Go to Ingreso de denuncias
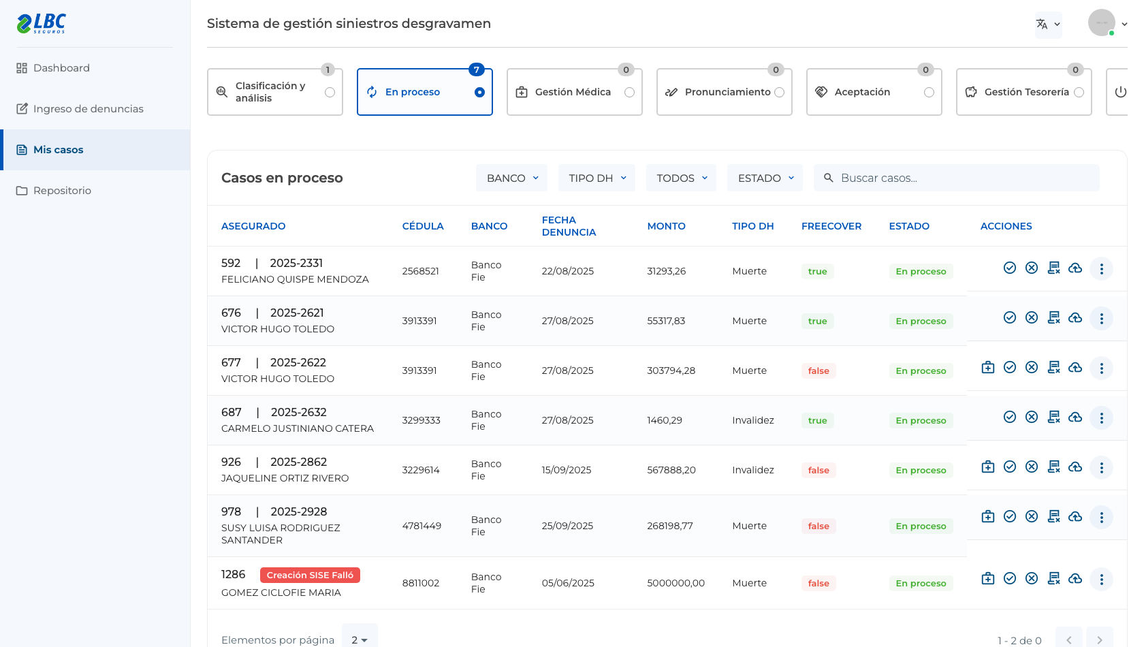This screenshot has width=1144, height=647. click(88, 109)
